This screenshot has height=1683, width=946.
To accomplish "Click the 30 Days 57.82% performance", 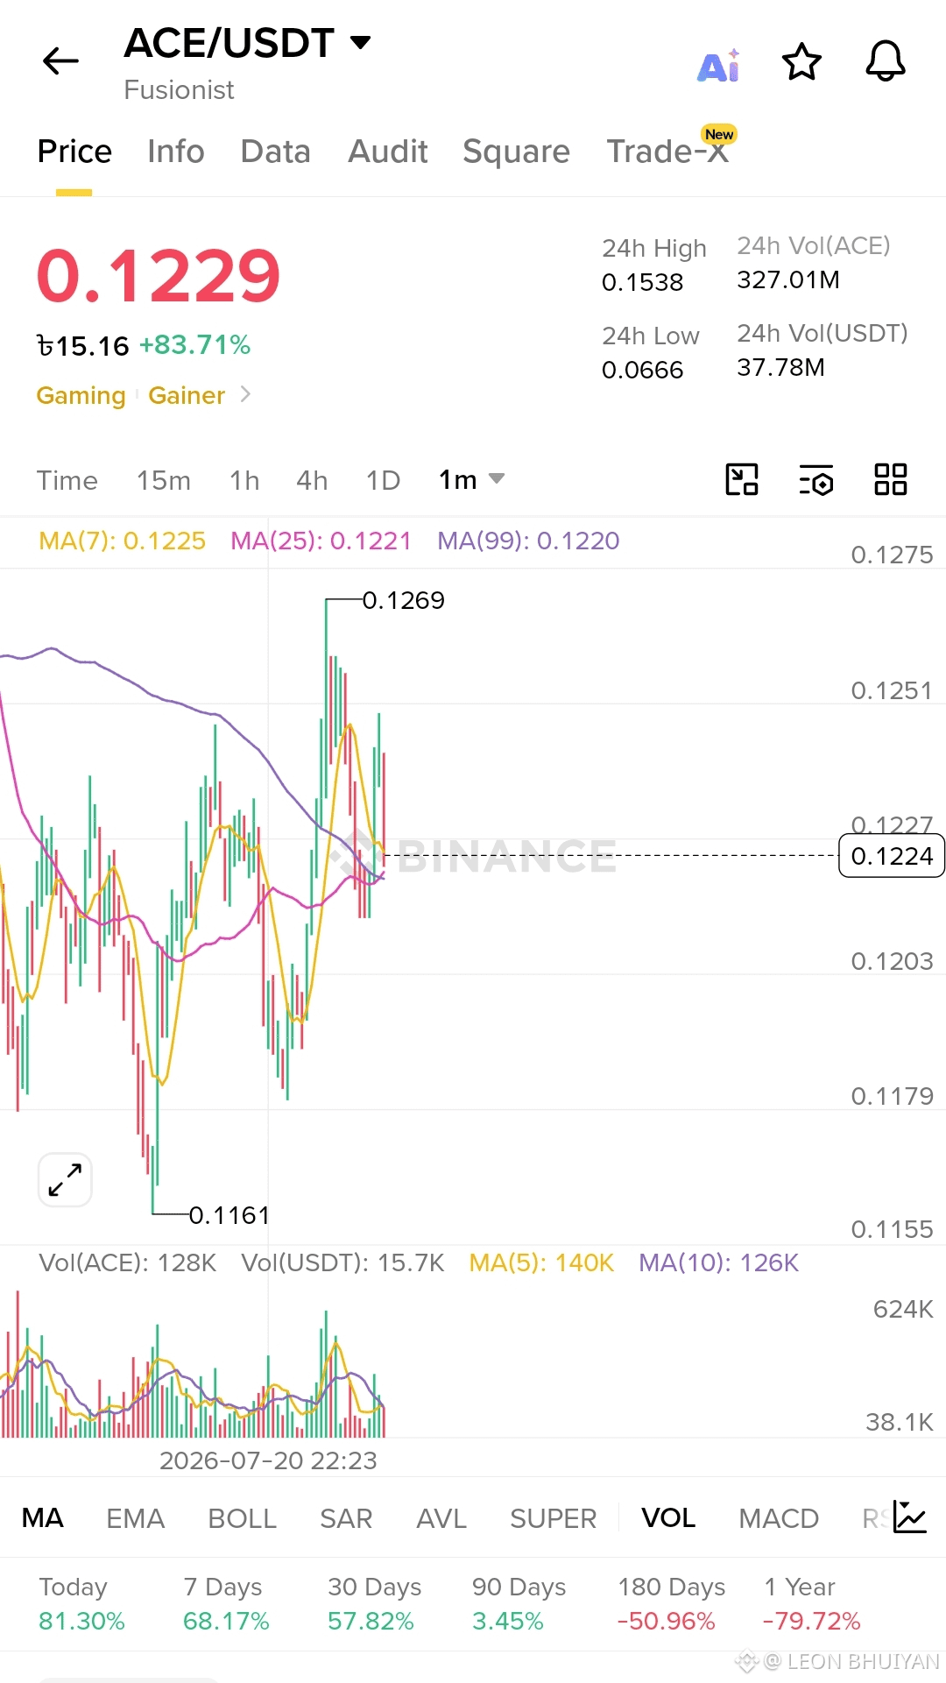I will (x=374, y=1604).
